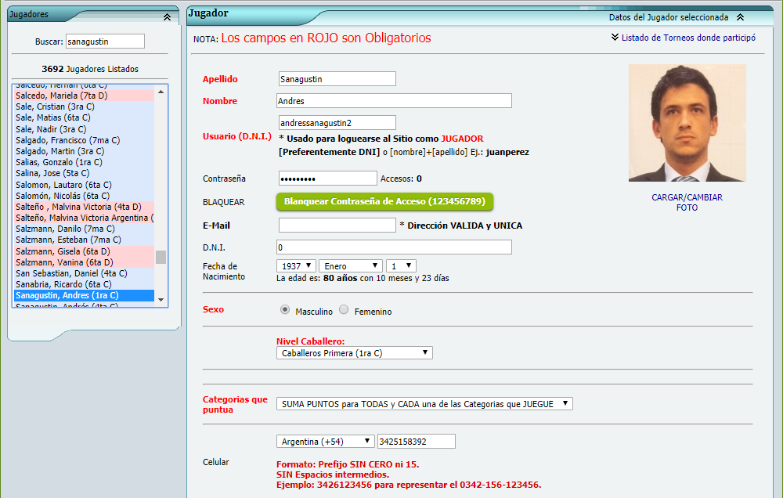Click the player photo thumbnail

point(687,123)
